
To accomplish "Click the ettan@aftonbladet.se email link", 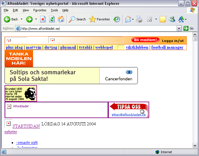I will [x=129, y=114].
